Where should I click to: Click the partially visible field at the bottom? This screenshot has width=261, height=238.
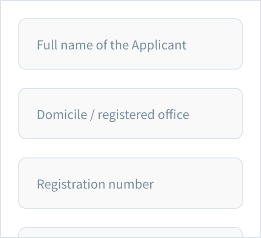[130, 233]
